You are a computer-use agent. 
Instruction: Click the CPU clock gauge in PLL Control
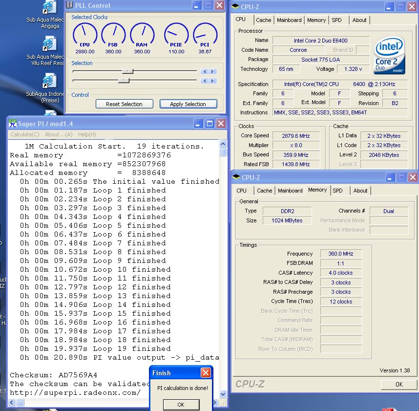tap(85, 35)
